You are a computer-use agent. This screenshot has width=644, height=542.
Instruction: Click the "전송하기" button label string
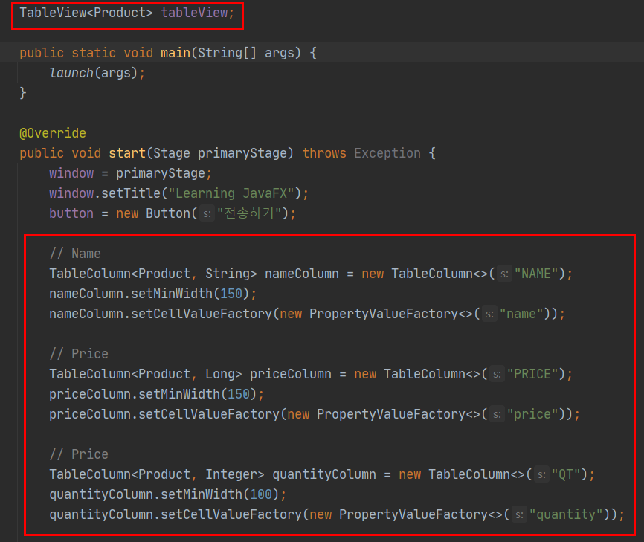249,213
